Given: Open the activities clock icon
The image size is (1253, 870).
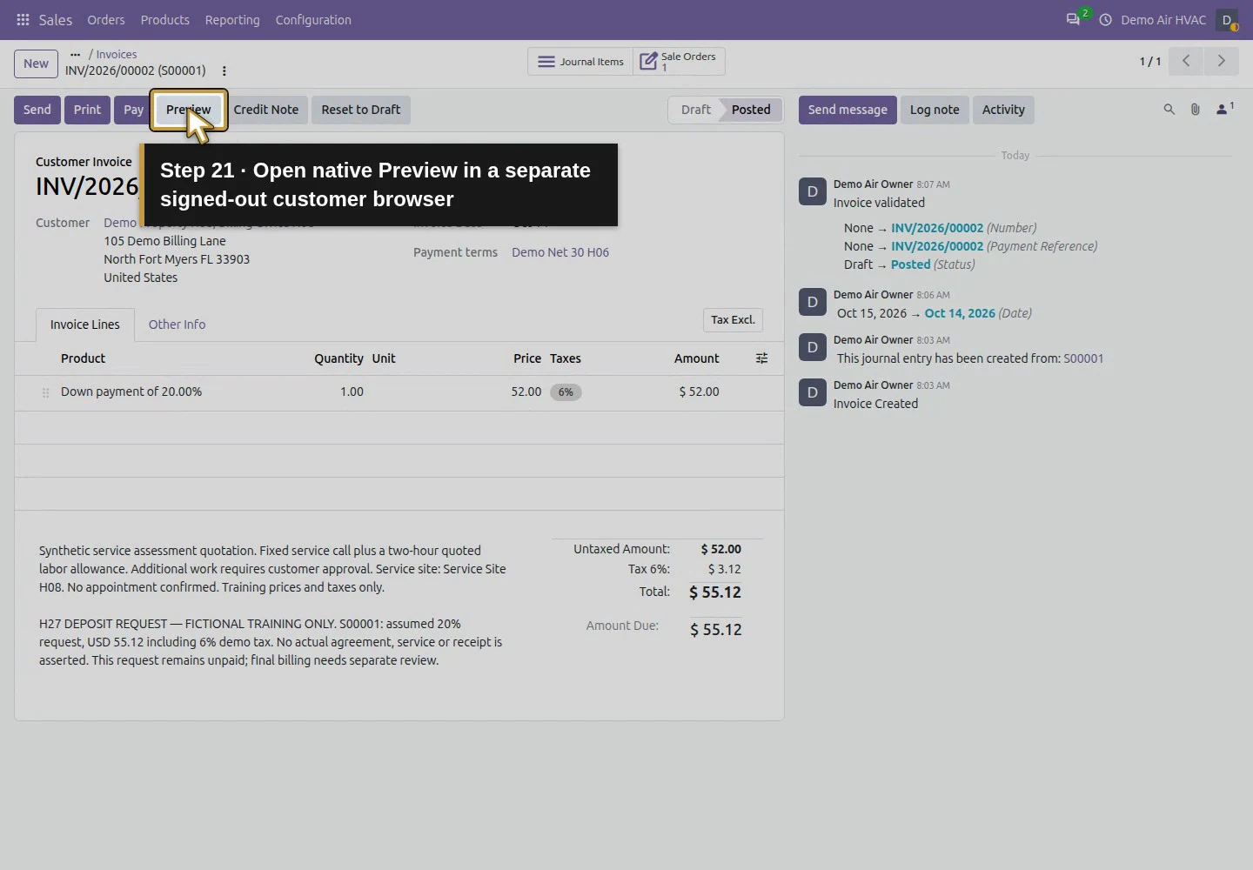Looking at the screenshot, I should tap(1105, 19).
